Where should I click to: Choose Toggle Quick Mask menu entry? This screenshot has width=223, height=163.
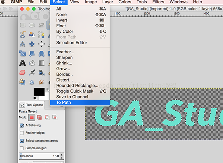click(80, 91)
